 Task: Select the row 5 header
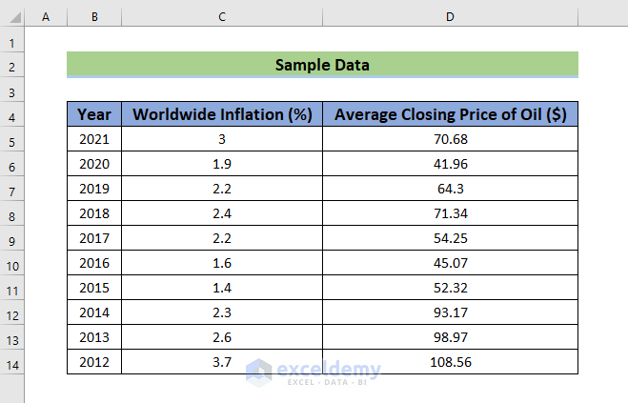click(12, 141)
